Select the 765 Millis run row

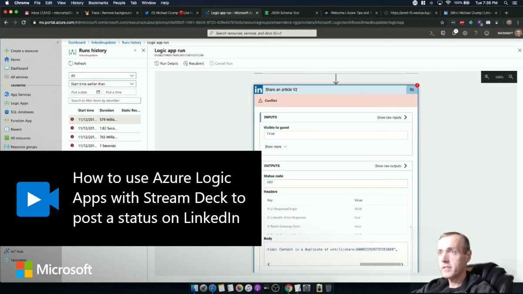(105, 137)
